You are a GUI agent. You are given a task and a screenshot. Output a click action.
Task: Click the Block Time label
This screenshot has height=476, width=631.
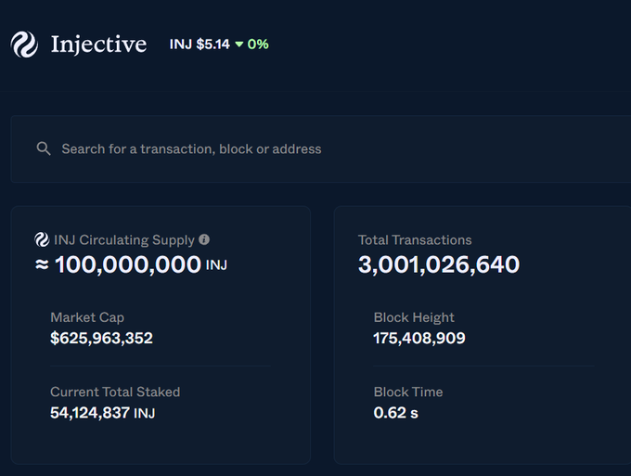point(408,392)
